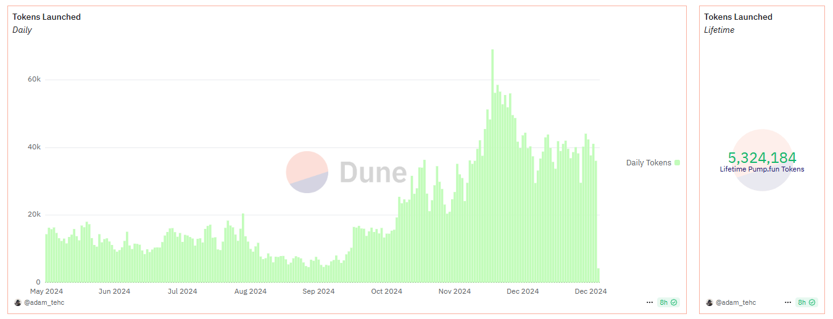Viewport: 833px width, 319px height.
Task: Click the 8h refresh badge on Lifetime panel
Action: pos(806,303)
